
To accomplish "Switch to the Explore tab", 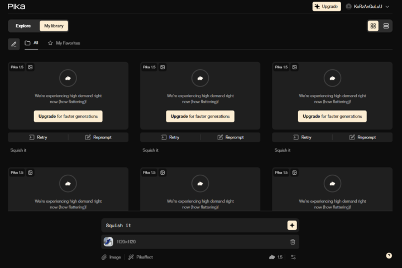I will click(23, 26).
